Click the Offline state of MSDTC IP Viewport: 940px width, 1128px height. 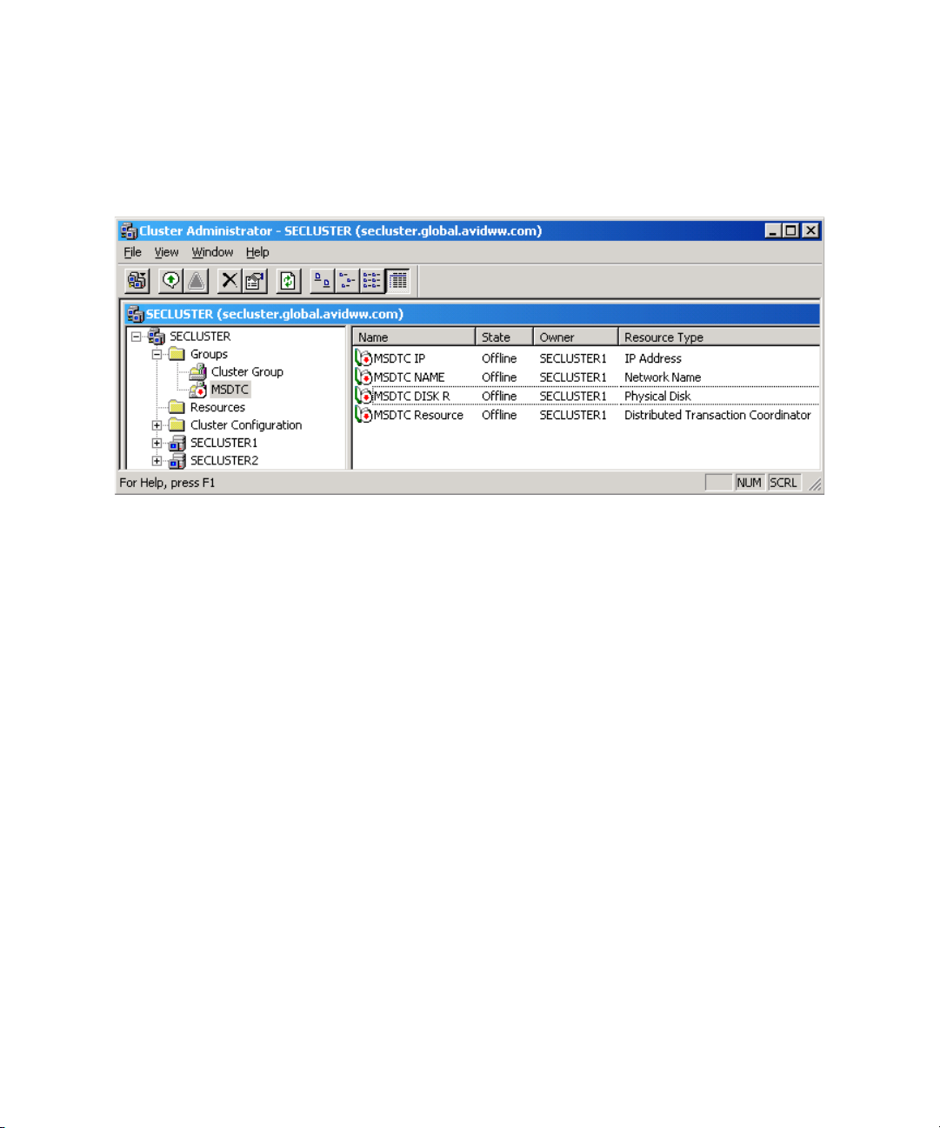pyautogui.click(x=499, y=358)
